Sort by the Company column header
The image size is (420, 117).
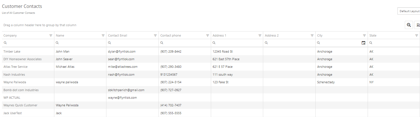click(10, 35)
